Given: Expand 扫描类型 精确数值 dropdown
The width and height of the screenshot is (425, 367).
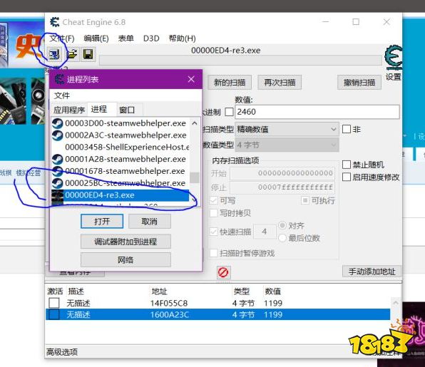Looking at the screenshot, I should click(x=287, y=129).
